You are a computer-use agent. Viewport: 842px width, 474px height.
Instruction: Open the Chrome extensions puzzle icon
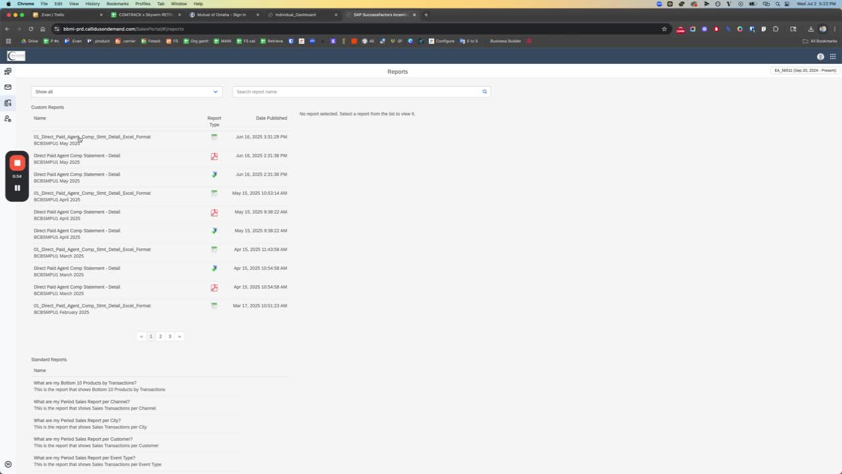(776, 29)
